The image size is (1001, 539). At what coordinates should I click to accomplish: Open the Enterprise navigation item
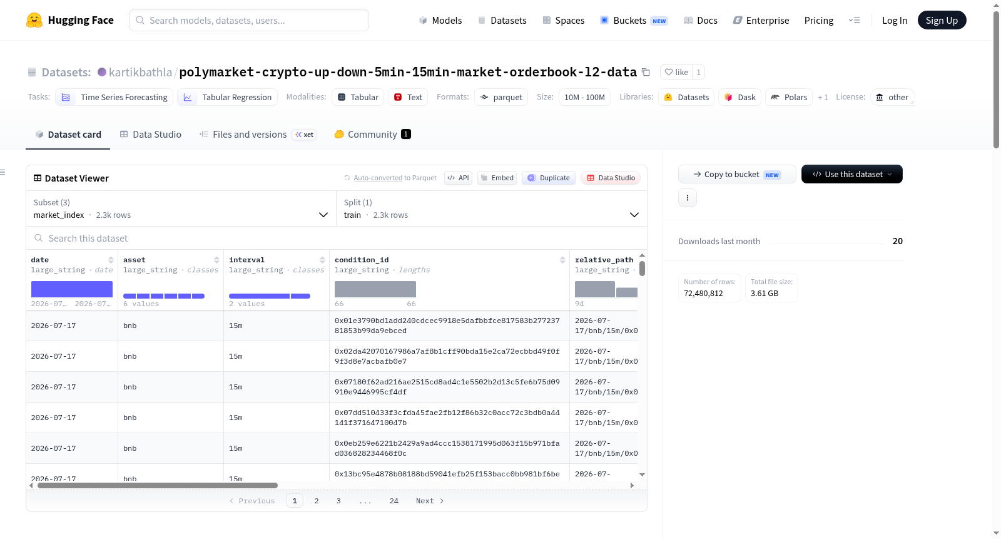[x=761, y=20]
